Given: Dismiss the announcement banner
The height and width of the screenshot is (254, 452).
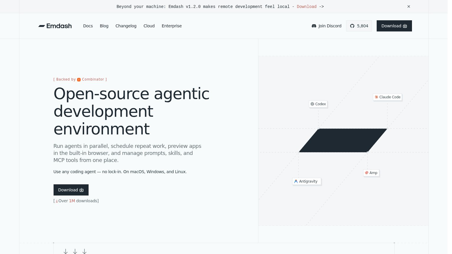Looking at the screenshot, I should tap(409, 6).
